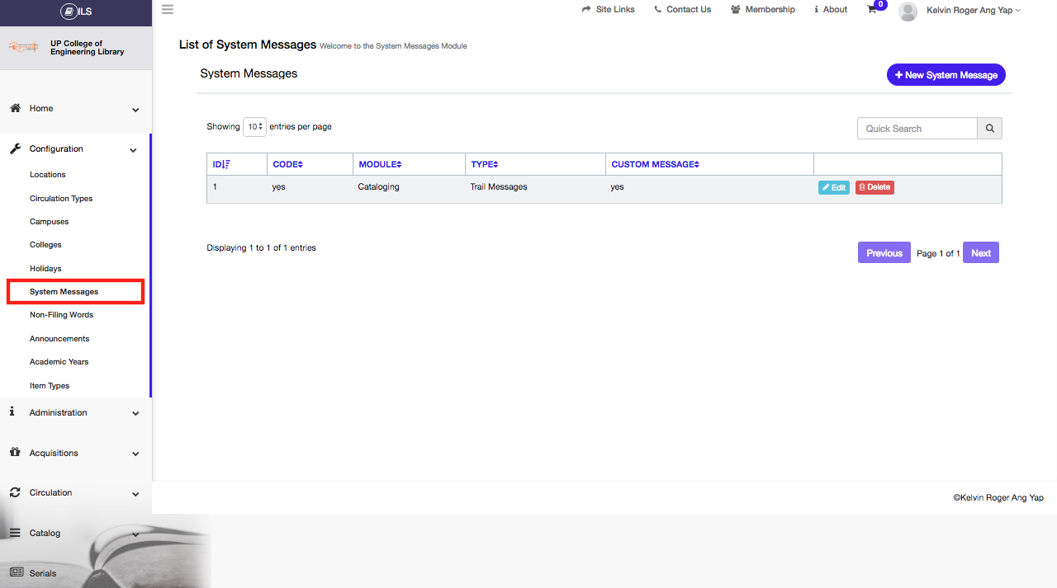Image resolution: width=1057 pixels, height=588 pixels.
Task: Sort table by Code column header
Action: coord(287,164)
